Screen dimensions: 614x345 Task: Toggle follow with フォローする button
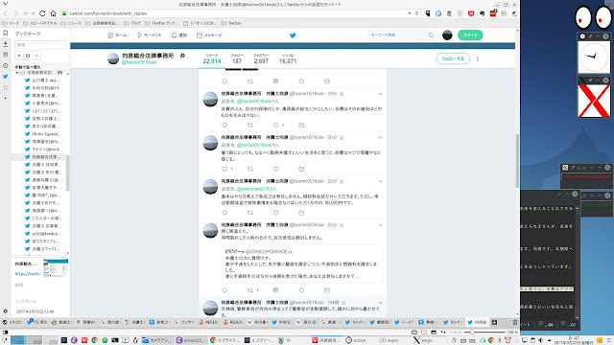point(453,58)
